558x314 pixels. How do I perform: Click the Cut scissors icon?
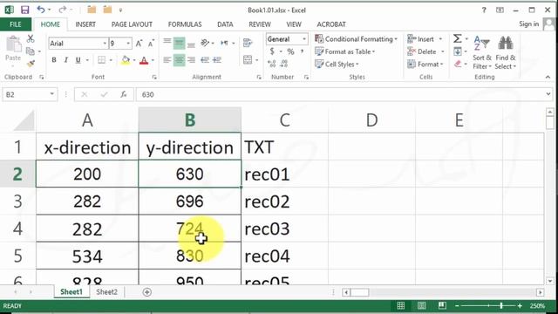[31, 38]
